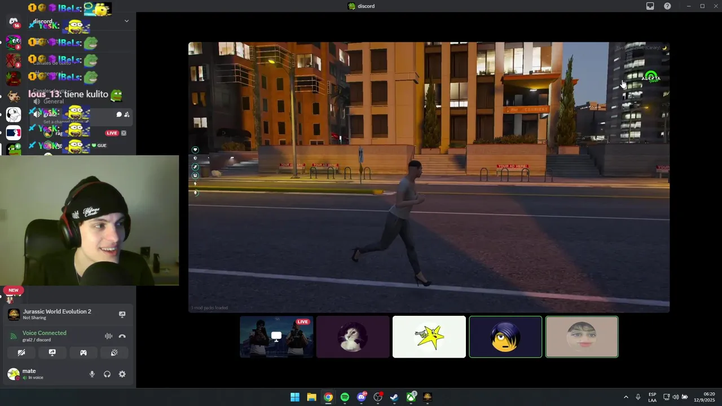Toggle noise suppression waveform icon
The height and width of the screenshot is (406, 722).
pos(108,336)
